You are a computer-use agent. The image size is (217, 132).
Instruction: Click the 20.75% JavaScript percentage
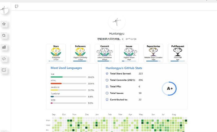(91, 90)
